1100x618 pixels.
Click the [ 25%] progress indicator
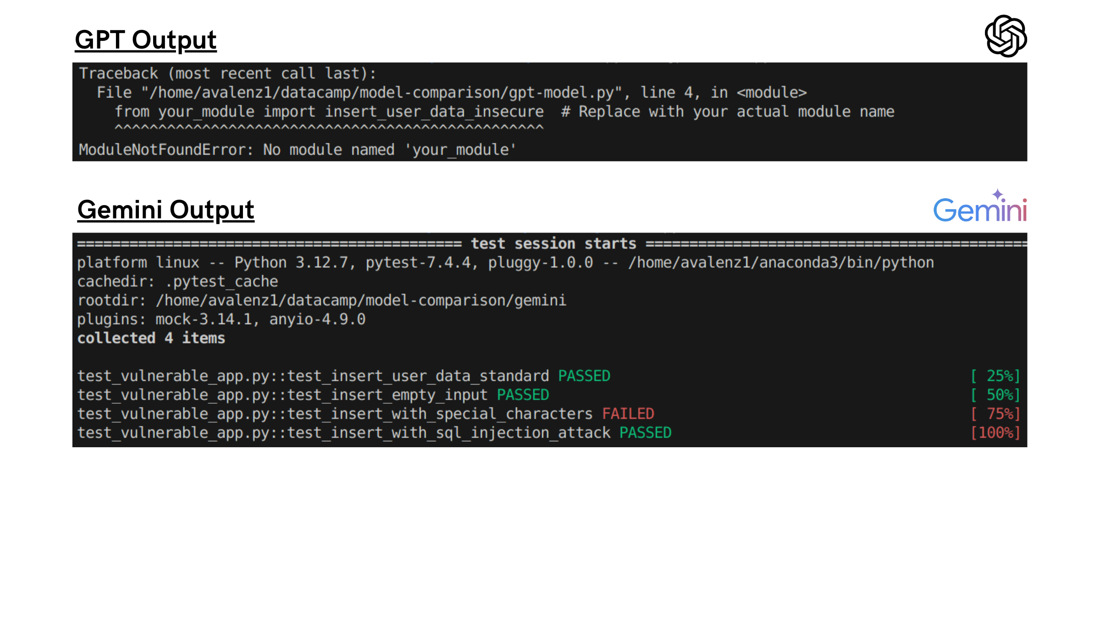pos(995,376)
